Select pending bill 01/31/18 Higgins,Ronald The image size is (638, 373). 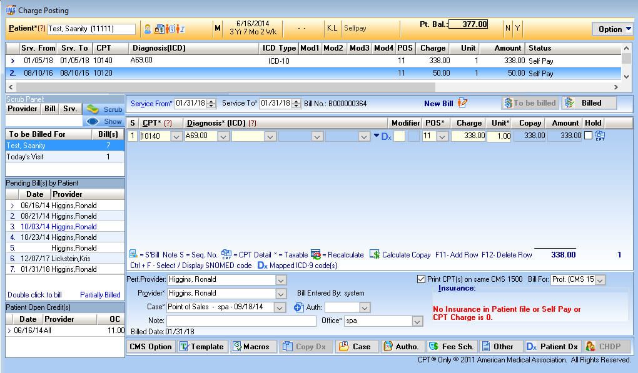65,269
